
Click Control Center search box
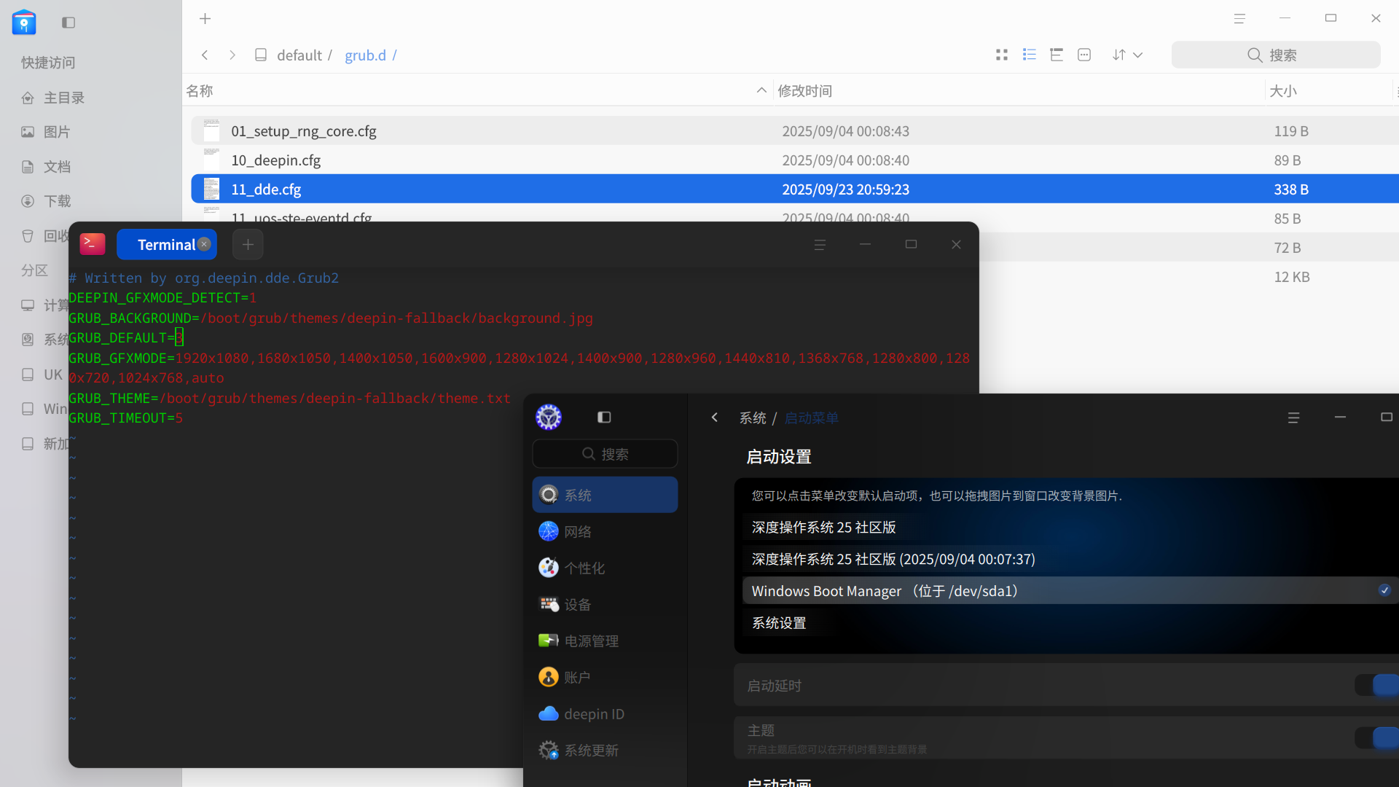coord(605,454)
